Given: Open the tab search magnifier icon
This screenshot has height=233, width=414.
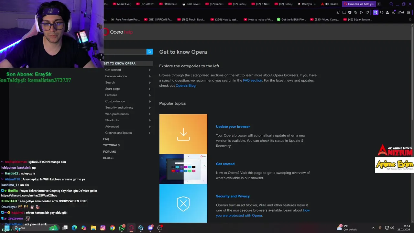Looking at the screenshot, I should [x=391, y=4].
